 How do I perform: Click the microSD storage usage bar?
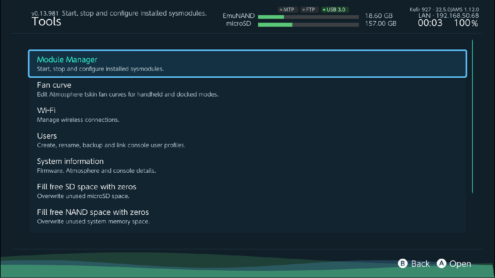point(308,24)
